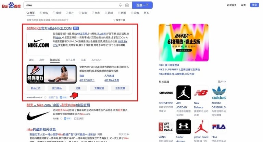Screen dimensions: 263x142
Task: Open 设置 menu in header
Action: coord(243,5)
